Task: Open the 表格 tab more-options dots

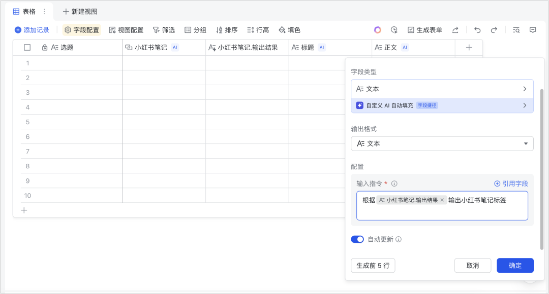Action: [x=44, y=12]
